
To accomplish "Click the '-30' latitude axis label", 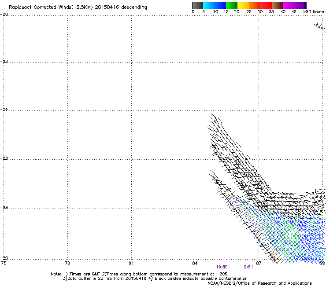I will (4, 258).
